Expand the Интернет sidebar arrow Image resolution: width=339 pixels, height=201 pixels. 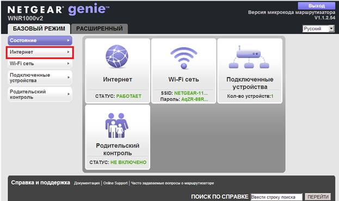click(69, 52)
